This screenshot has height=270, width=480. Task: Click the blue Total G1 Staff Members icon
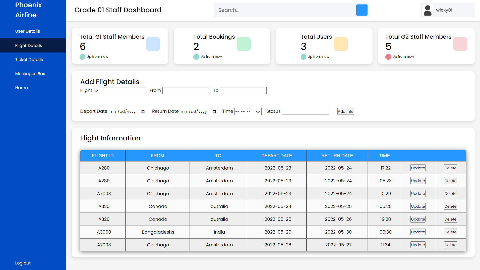tap(153, 44)
